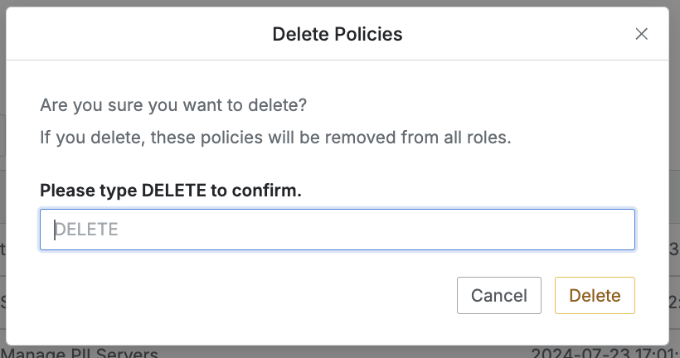Dismiss the modal using the top-right X icon
The width and height of the screenshot is (680, 358).
(641, 34)
